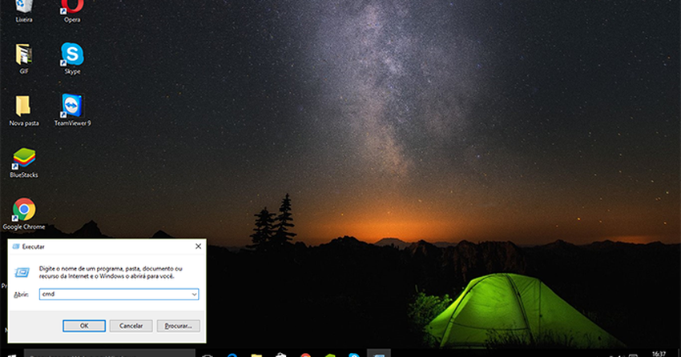681x357 pixels.
Task: Select the Nova pasta folder icon
Action: click(x=24, y=110)
